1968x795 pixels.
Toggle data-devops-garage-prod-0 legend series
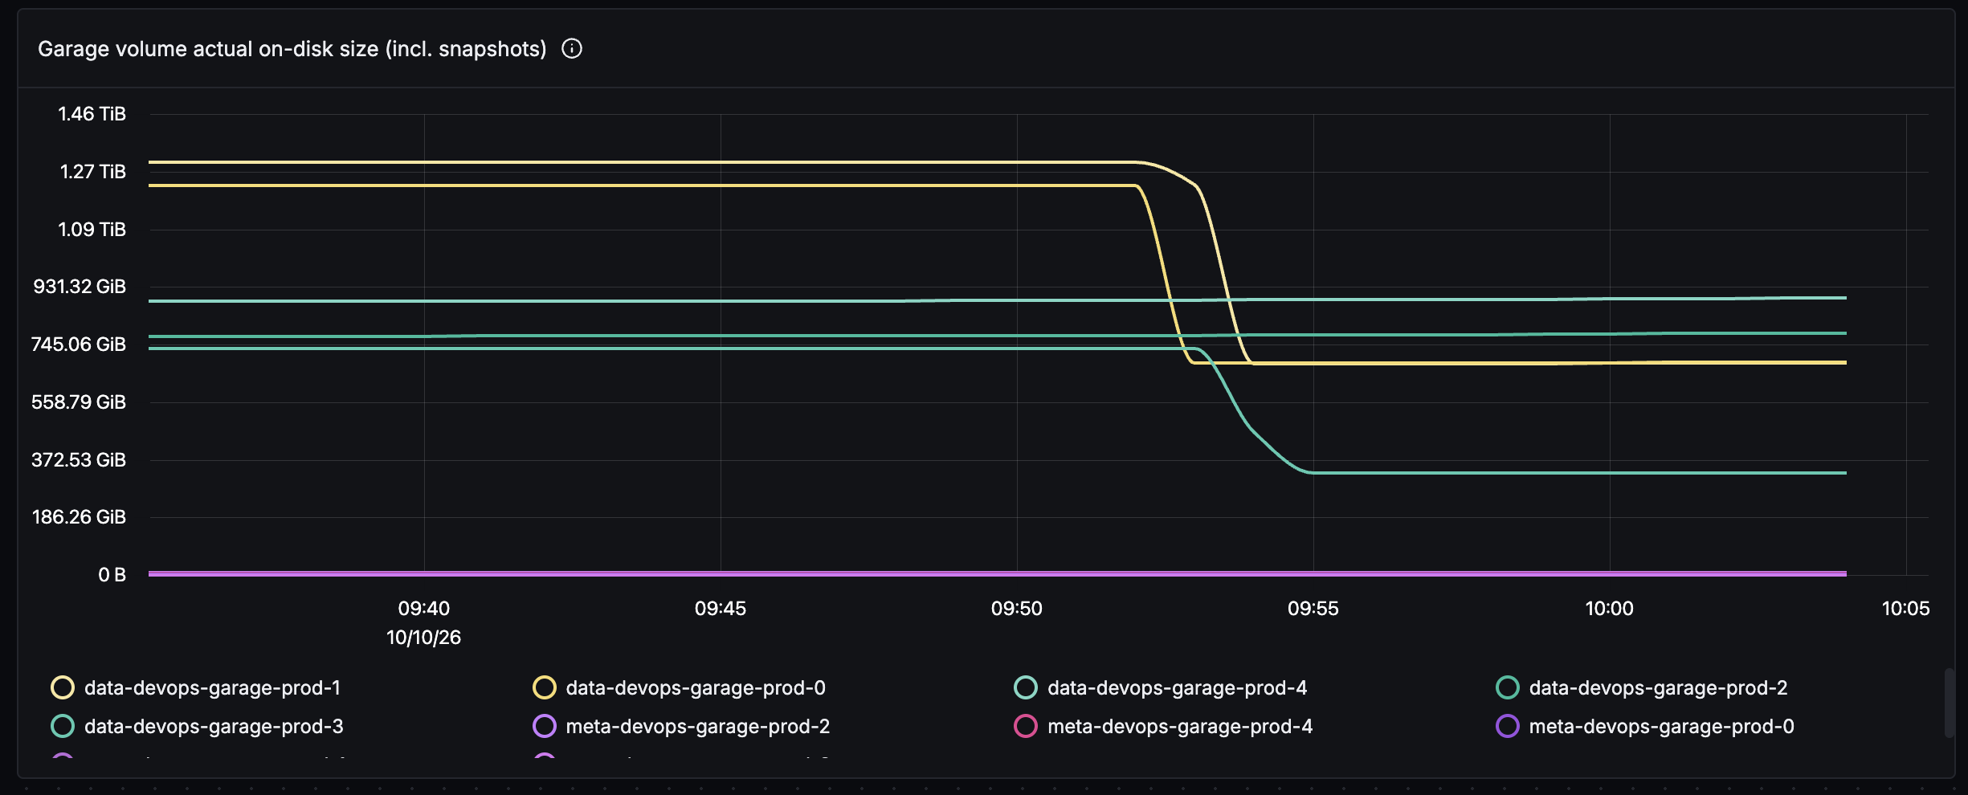click(680, 688)
